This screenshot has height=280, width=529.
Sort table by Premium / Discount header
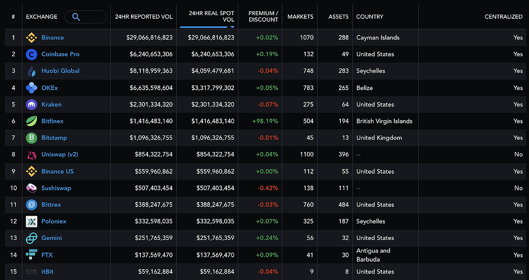[x=263, y=17]
